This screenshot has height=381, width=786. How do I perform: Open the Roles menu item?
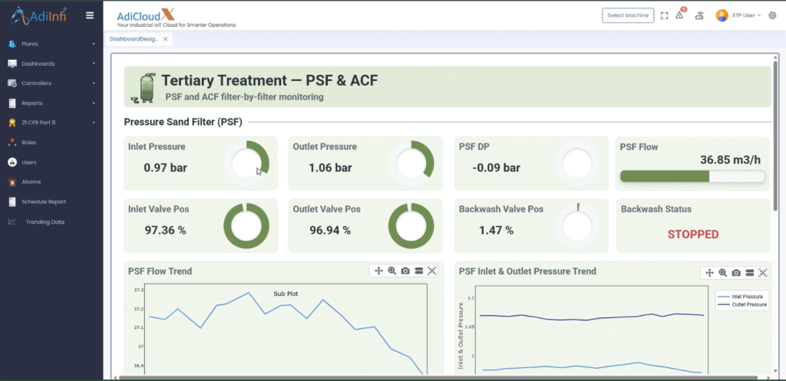pos(29,143)
